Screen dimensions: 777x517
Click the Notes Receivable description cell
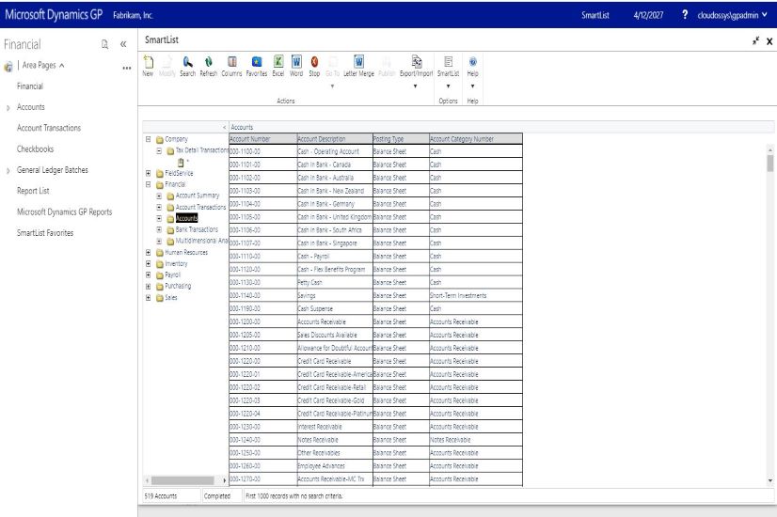[x=335, y=440]
